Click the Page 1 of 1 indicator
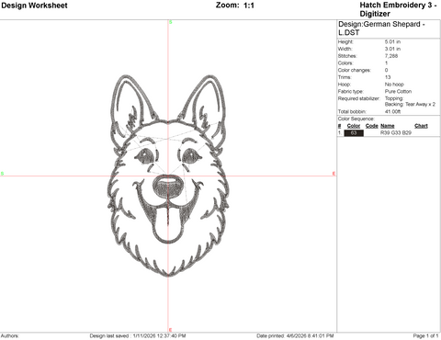This screenshot has height=340, width=441. (425, 335)
